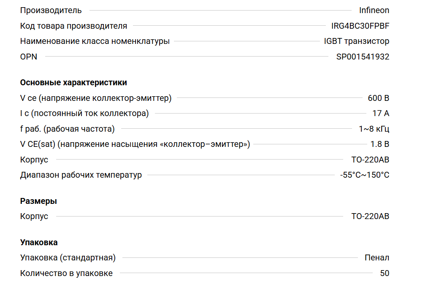Click the 600 В voltage value
Viewport: 447px width, 287px height.
pyautogui.click(x=378, y=98)
